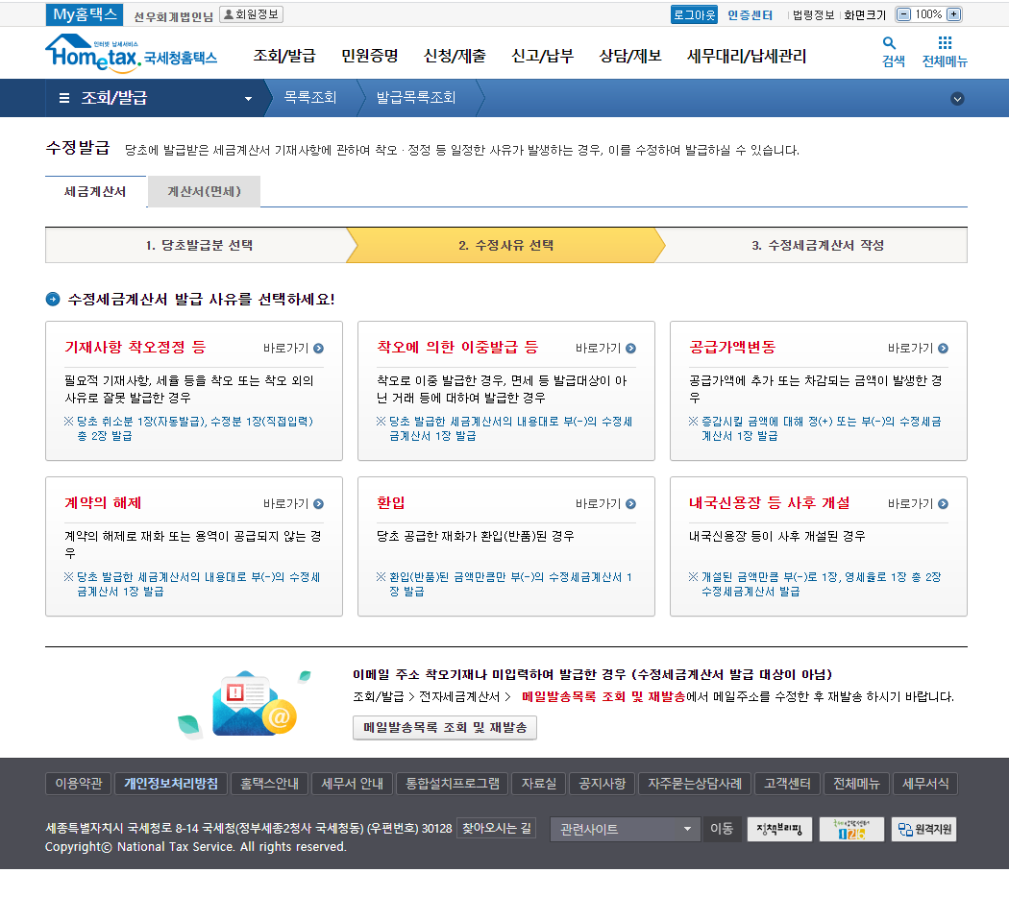Select the 착오에 의한 이중발급 등 heading
This screenshot has width=1009, height=897.
click(x=457, y=348)
